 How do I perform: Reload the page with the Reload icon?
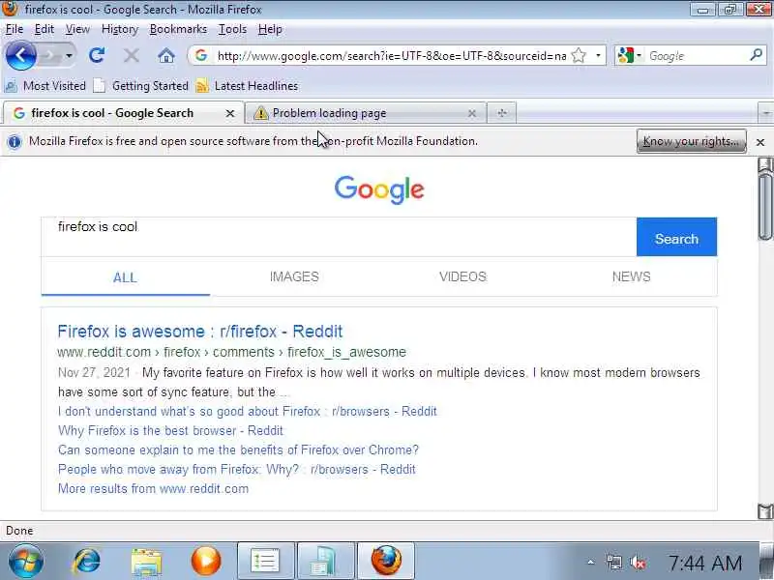(96, 55)
